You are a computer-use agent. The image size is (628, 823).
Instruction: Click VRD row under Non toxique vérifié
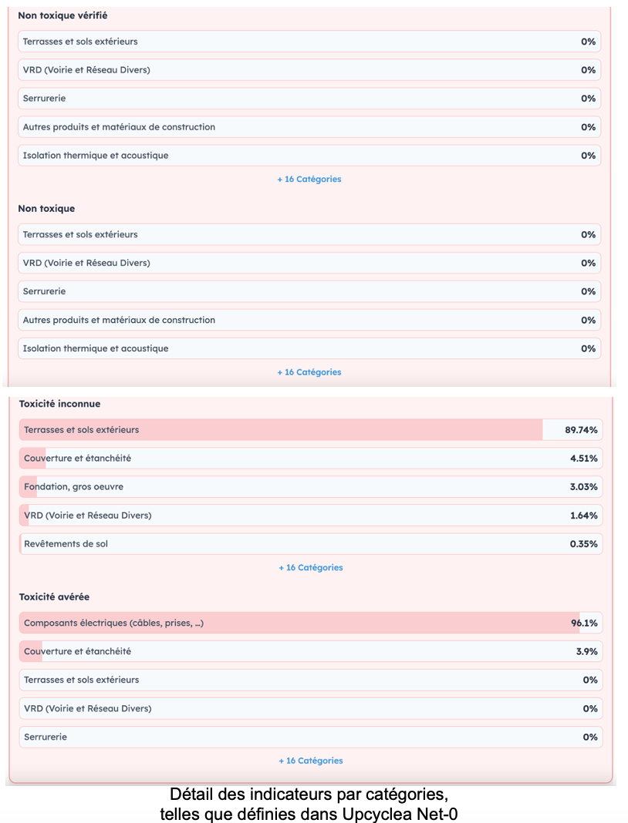[x=309, y=70]
